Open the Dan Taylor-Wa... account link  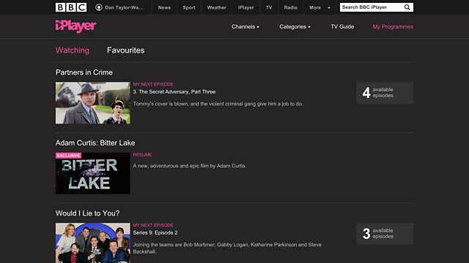[124, 7]
